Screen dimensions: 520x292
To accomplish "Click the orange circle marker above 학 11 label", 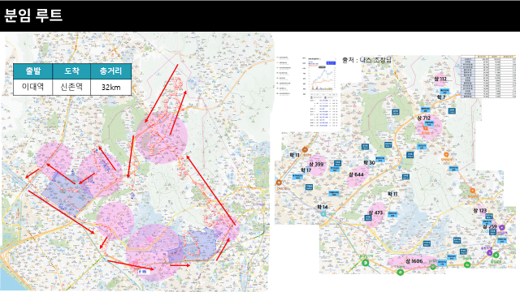I will click(x=305, y=149).
